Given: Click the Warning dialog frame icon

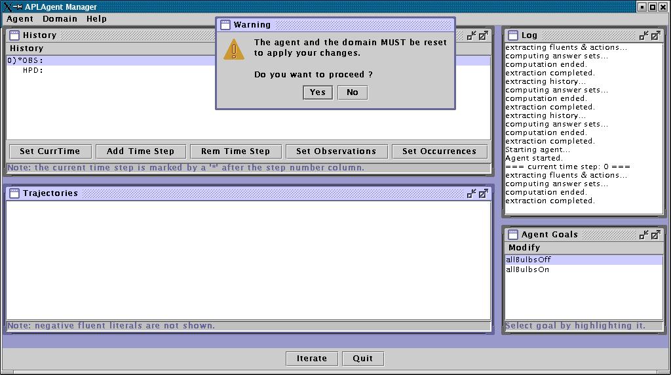Looking at the screenshot, I should [225, 25].
